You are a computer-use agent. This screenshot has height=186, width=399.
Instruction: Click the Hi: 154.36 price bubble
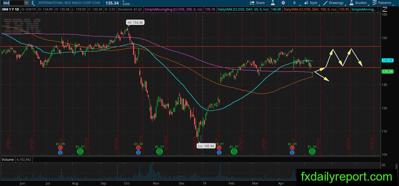tap(135, 22)
